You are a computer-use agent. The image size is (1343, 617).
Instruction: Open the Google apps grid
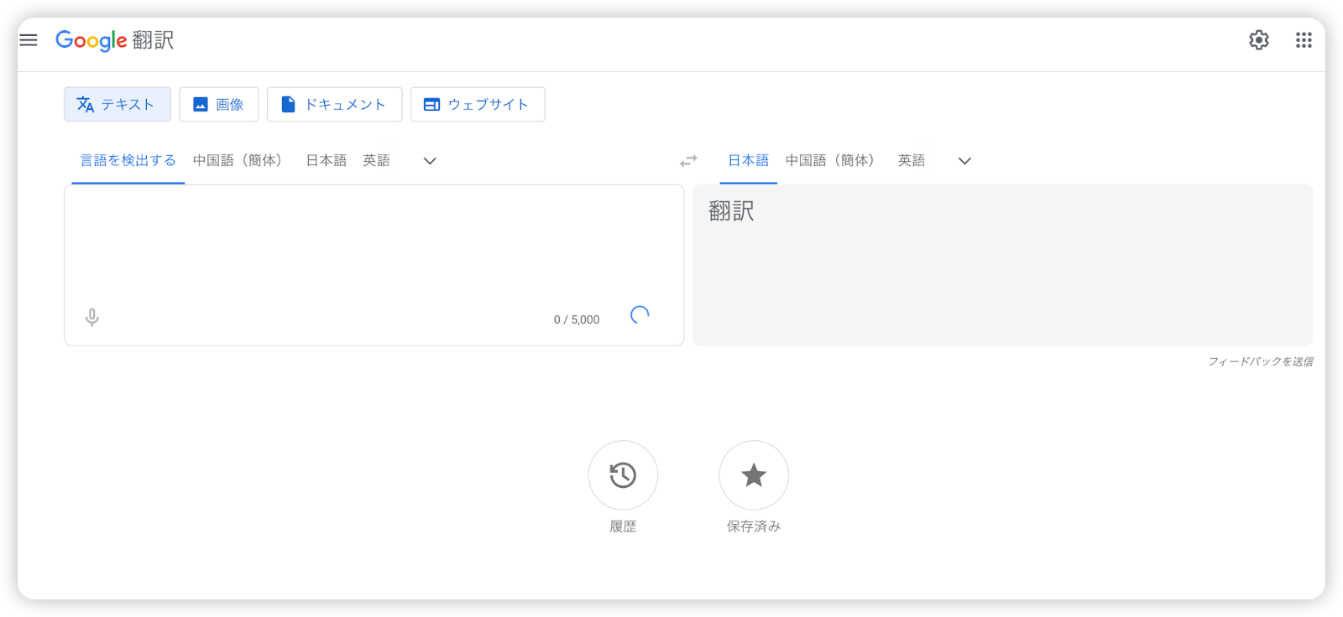[1303, 40]
